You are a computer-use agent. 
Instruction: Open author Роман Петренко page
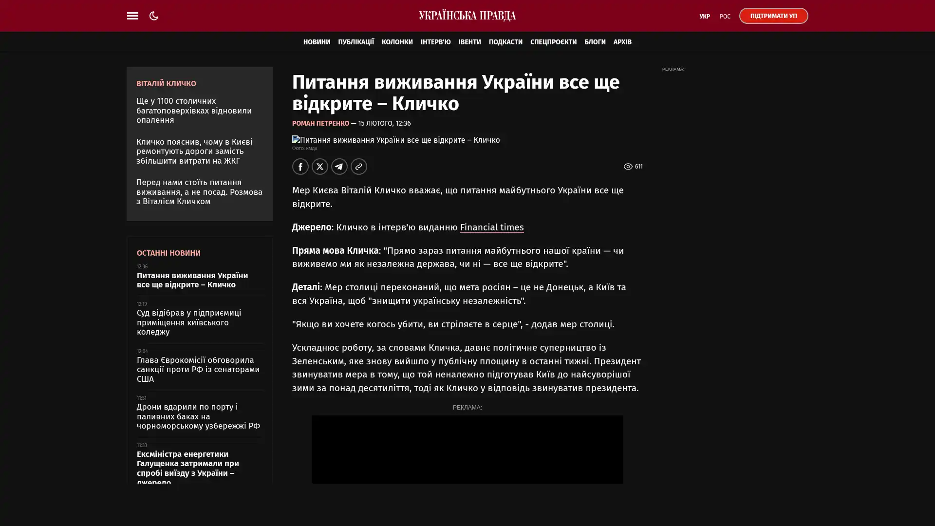coord(320,124)
